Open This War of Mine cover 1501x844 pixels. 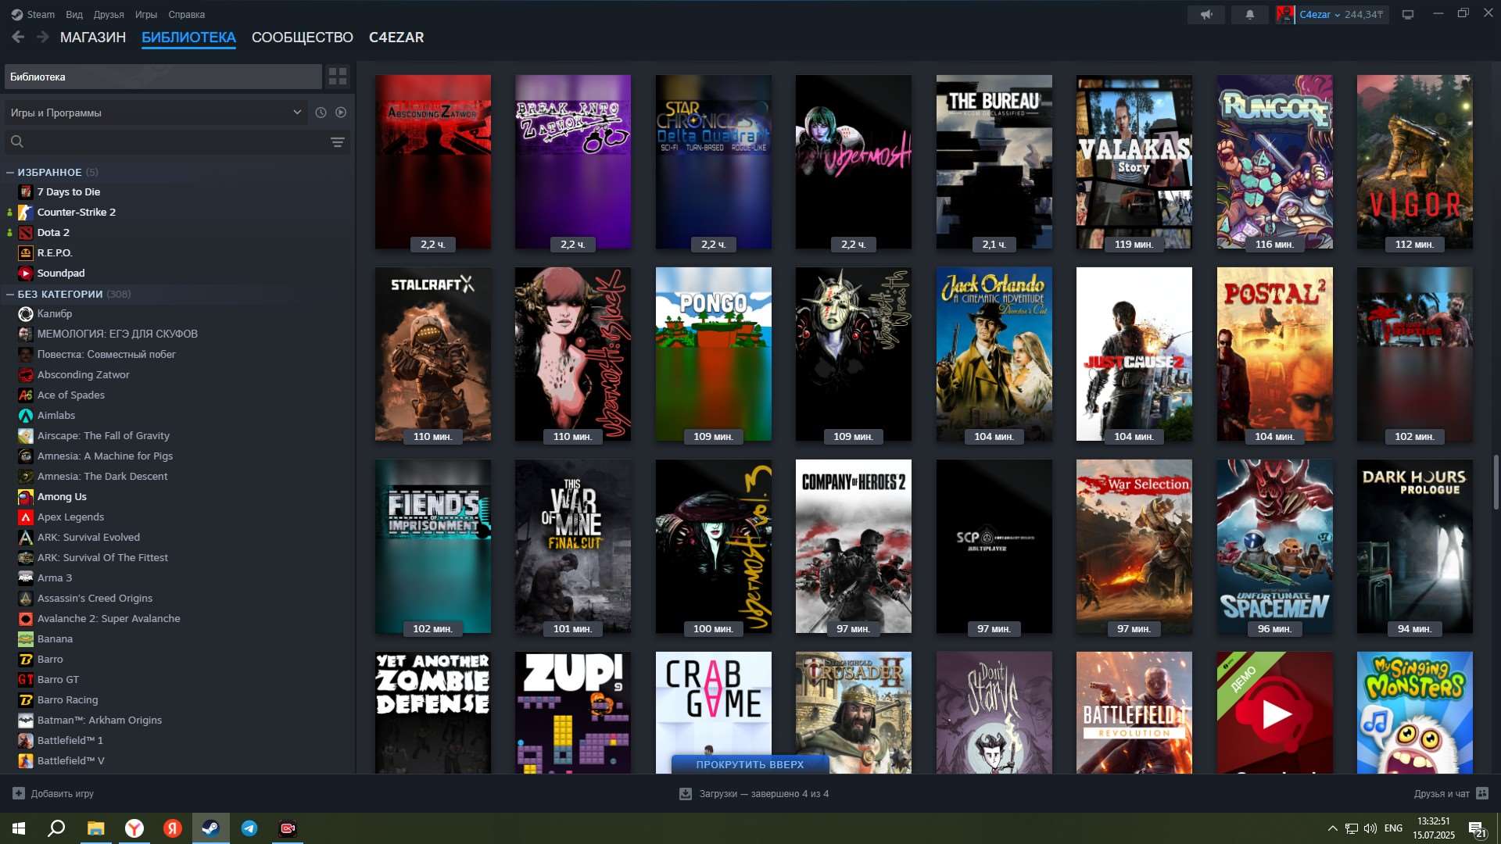pos(572,546)
